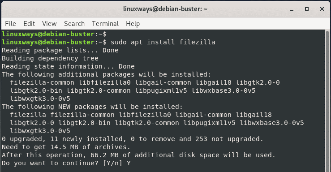Open the Search menu
The height and width of the screenshot is (172, 331).
tap(74, 24)
